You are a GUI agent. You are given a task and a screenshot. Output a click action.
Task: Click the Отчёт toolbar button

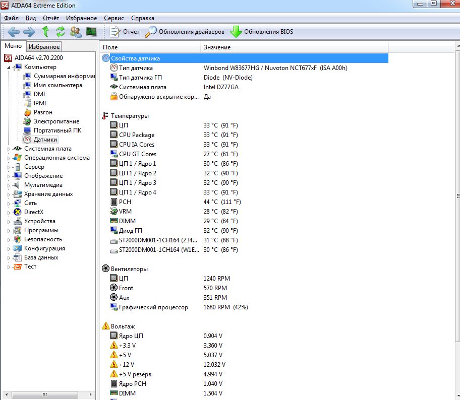click(x=125, y=32)
